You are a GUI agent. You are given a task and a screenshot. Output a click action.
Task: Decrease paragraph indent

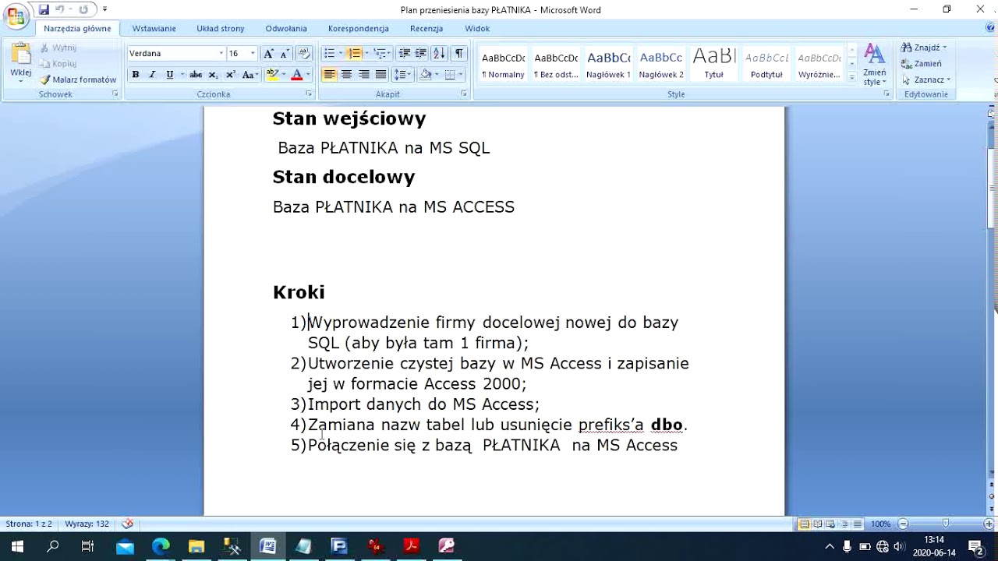404,54
